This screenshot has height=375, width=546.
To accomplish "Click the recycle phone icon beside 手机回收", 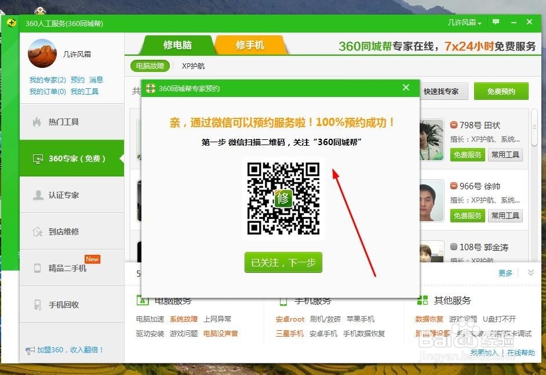I will click(38, 305).
